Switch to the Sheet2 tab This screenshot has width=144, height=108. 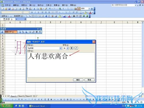point(21,96)
